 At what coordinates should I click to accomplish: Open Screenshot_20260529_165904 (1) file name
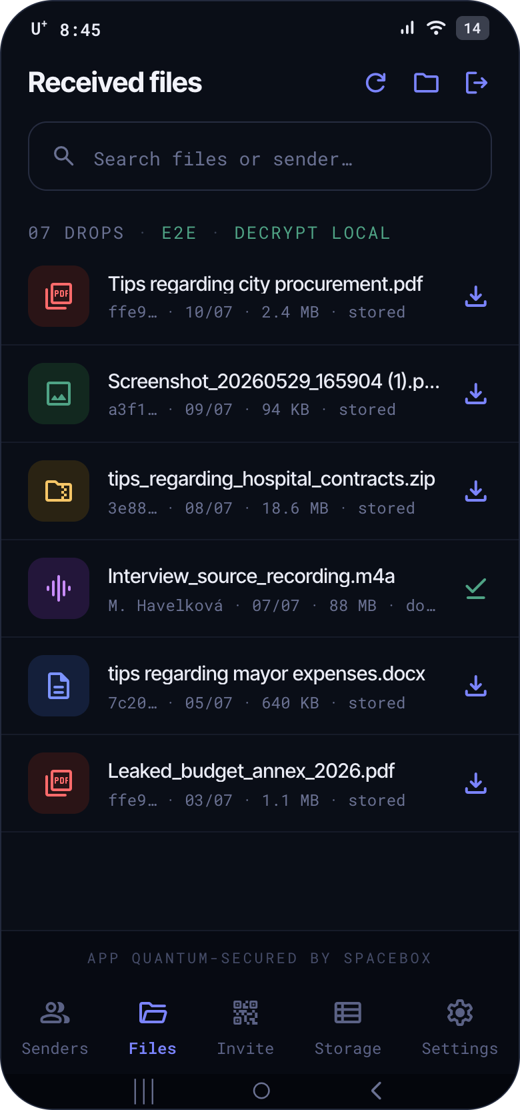274,382
